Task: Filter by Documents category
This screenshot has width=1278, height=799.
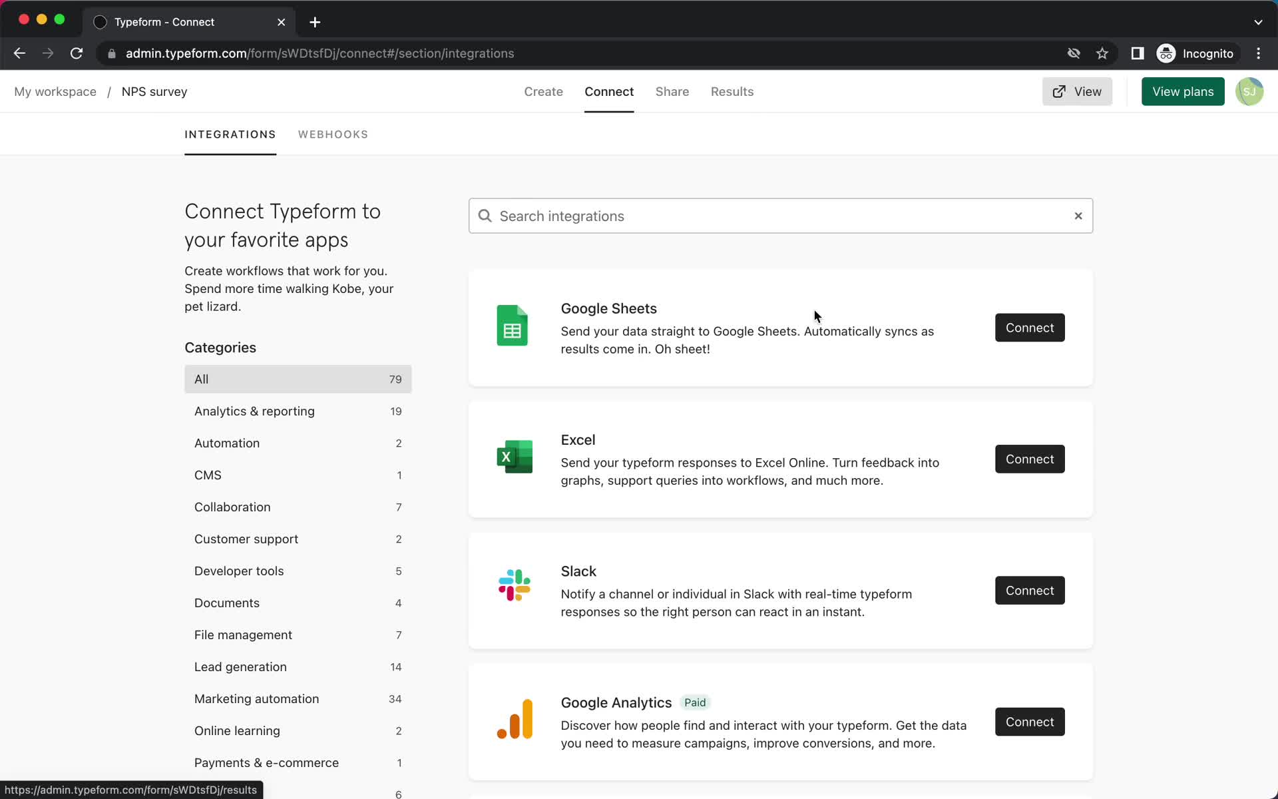Action: pyautogui.click(x=298, y=603)
